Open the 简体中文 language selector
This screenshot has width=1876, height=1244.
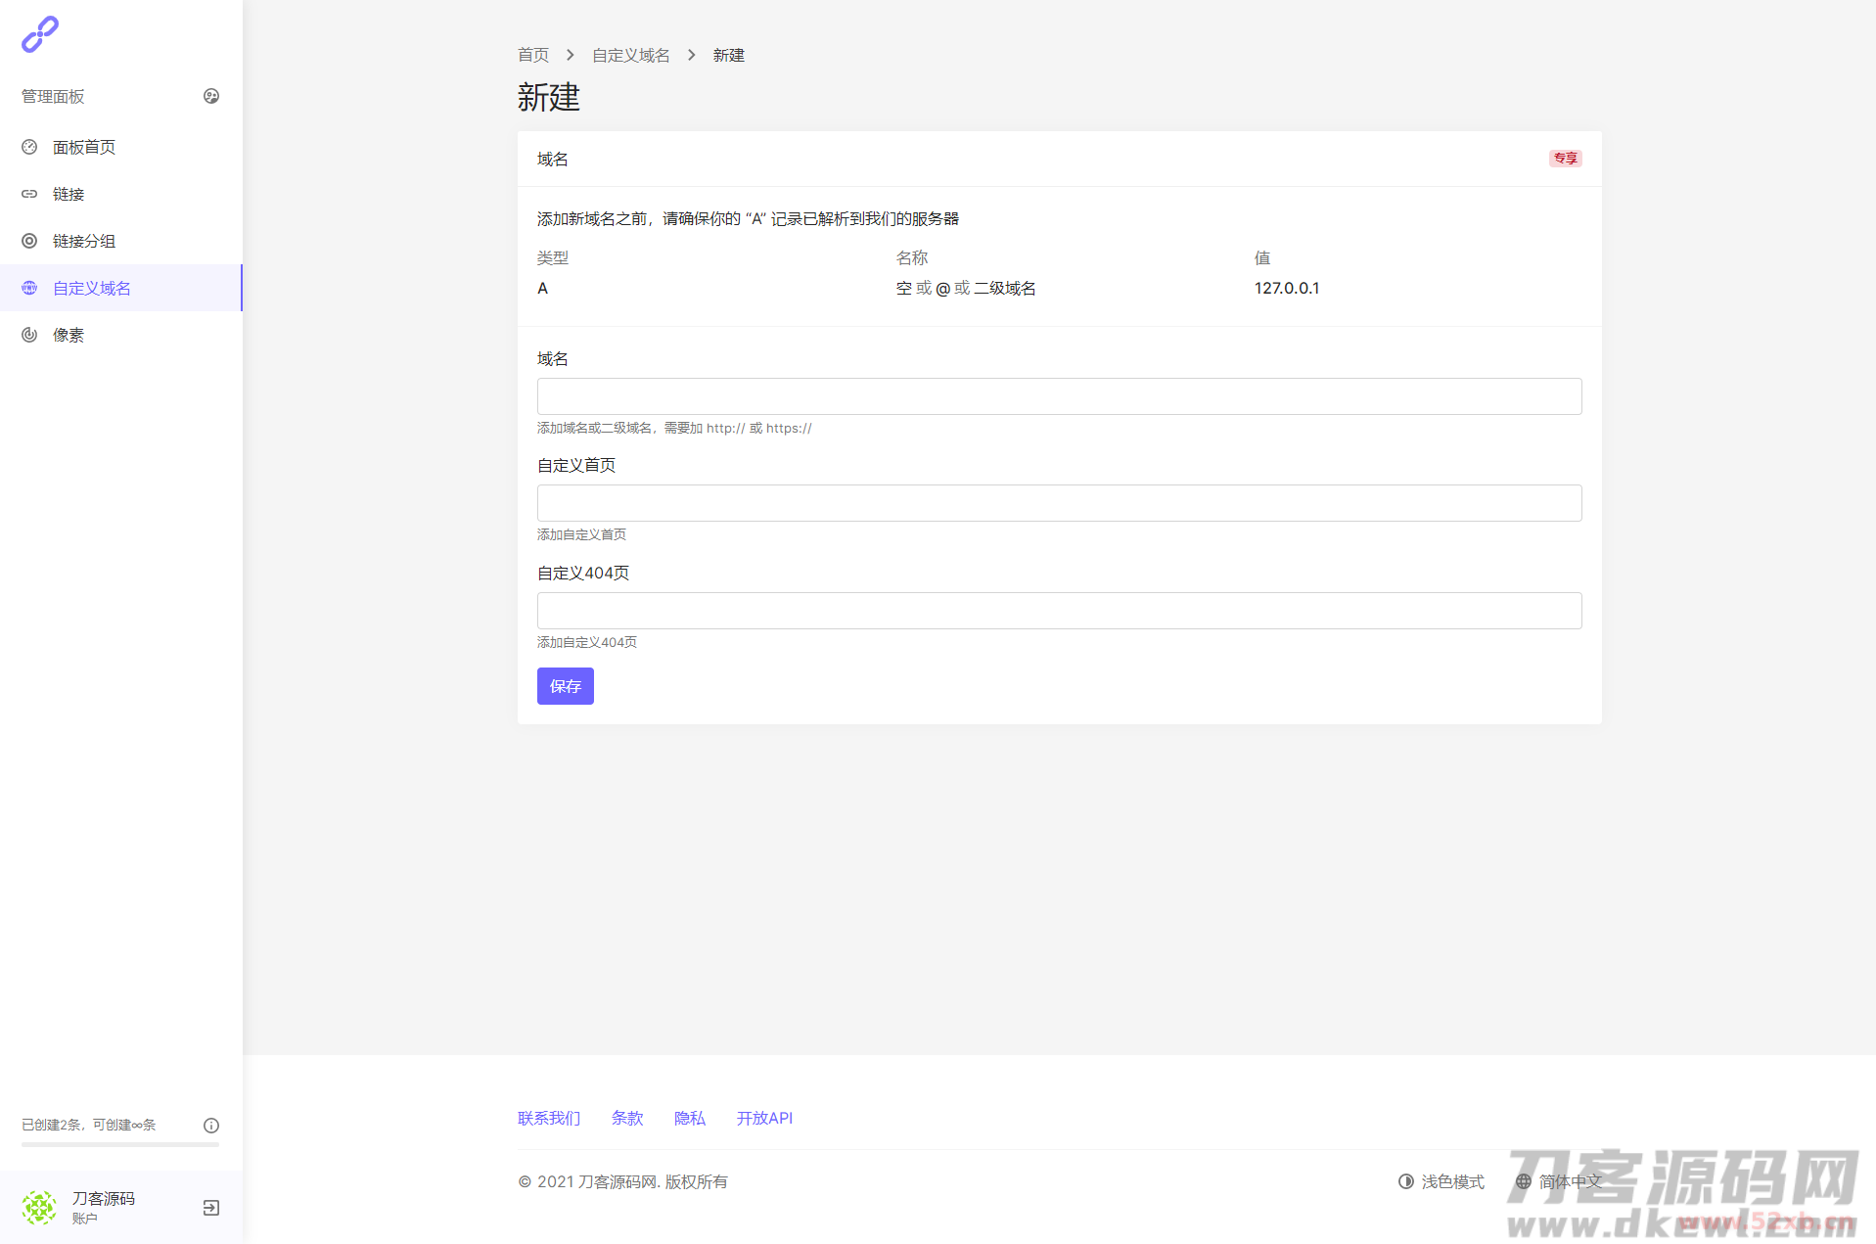click(1558, 1181)
